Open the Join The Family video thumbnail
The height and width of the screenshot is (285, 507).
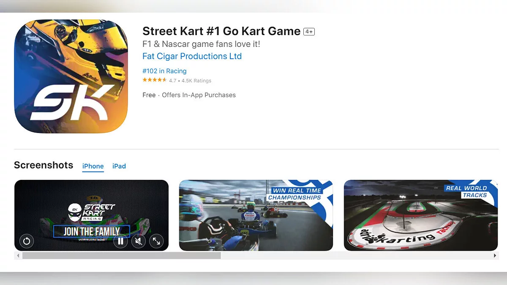[x=91, y=215]
